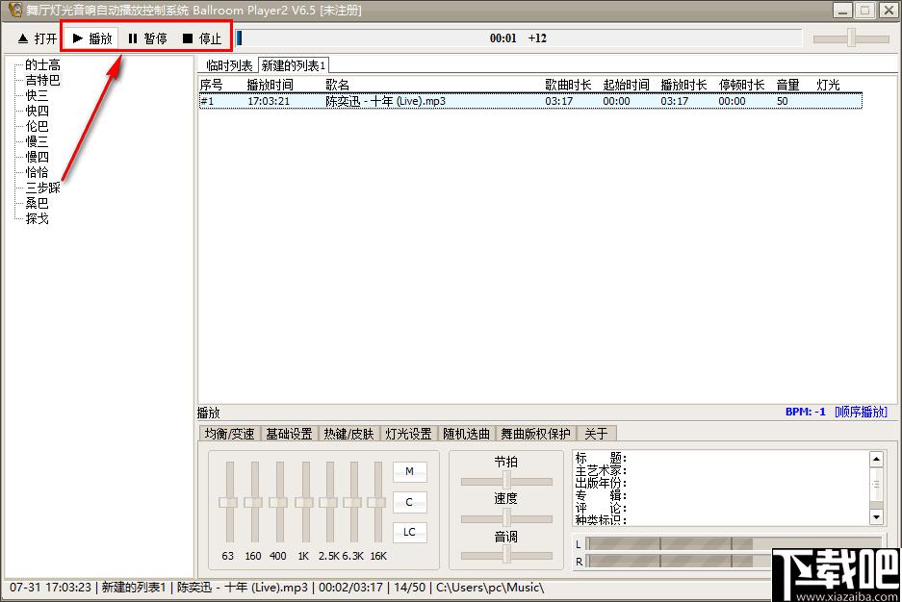902x602 pixels.
Task: Select 快三 in the category tree
Action: coord(37,95)
